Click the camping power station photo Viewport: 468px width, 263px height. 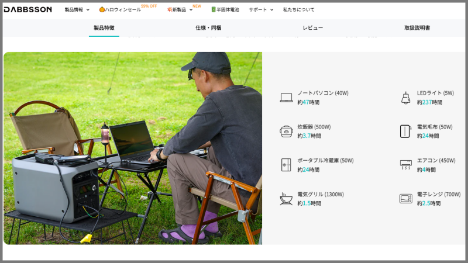pyautogui.click(x=132, y=148)
